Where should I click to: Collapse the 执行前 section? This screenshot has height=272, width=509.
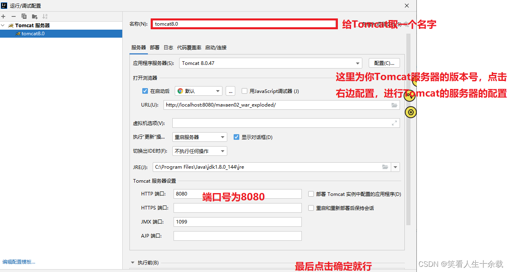tap(133, 263)
